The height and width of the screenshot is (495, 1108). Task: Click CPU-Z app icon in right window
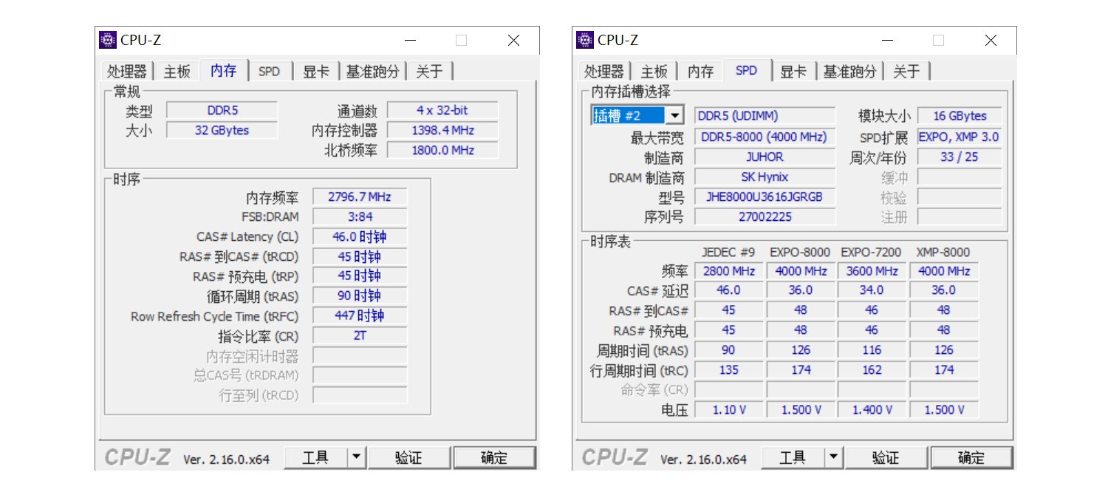pos(585,40)
